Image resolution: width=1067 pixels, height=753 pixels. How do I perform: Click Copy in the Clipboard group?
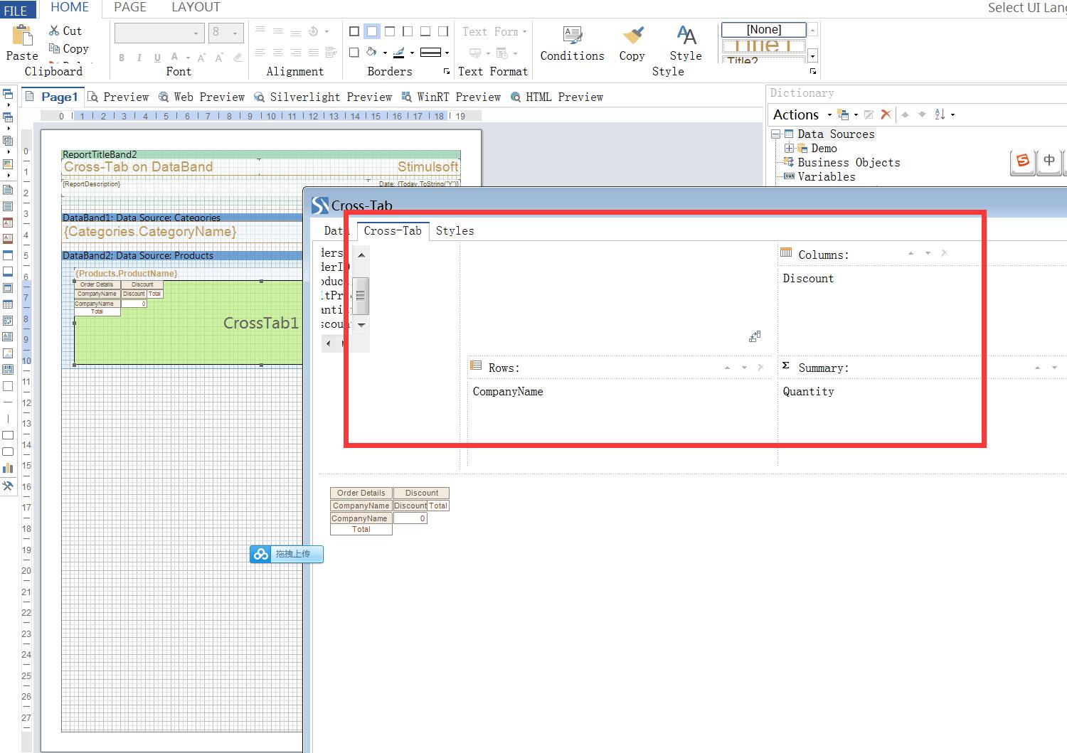tap(68, 48)
